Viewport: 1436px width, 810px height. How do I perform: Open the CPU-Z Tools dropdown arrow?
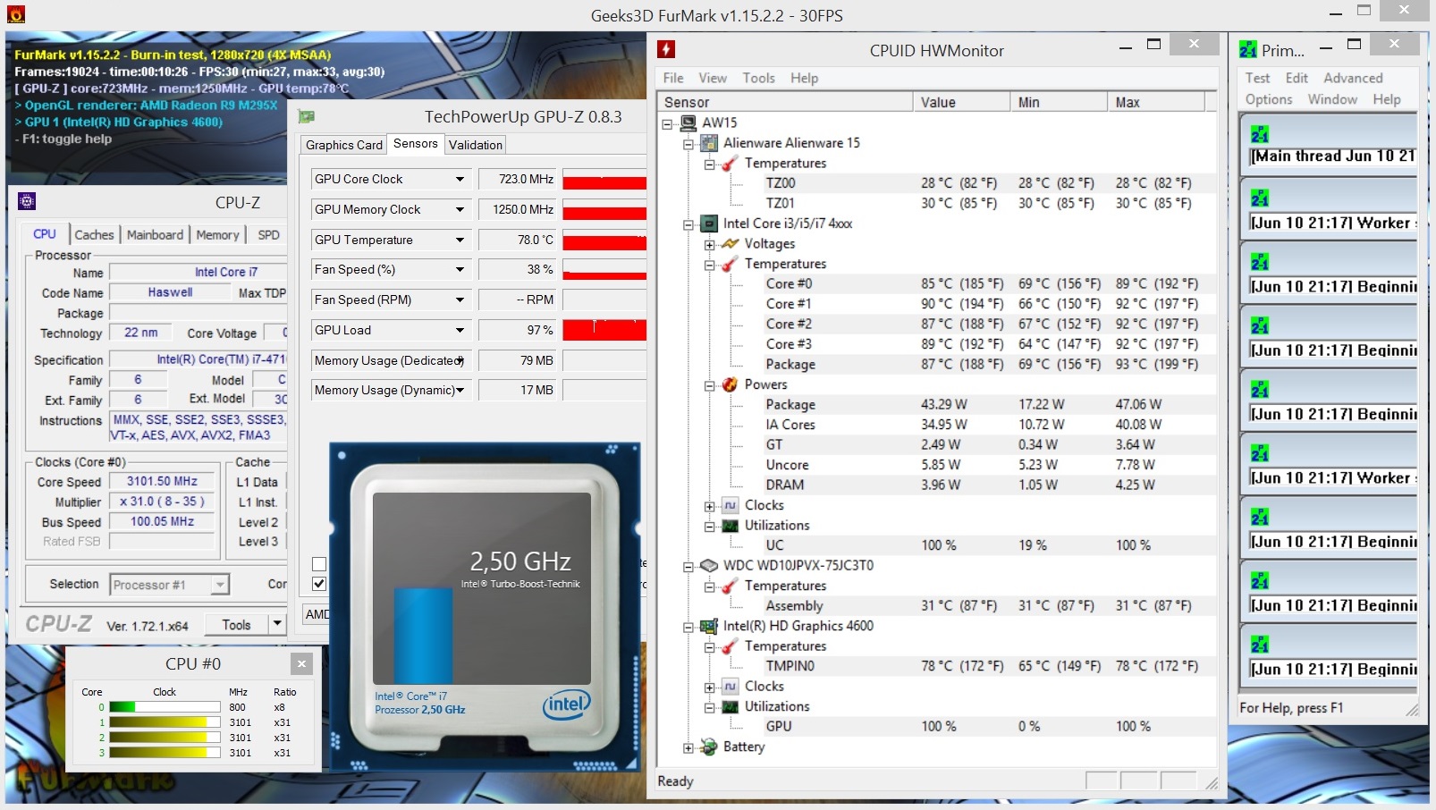pyautogui.click(x=277, y=624)
